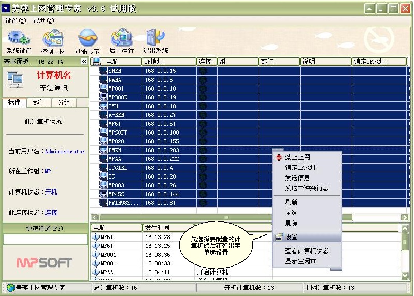Viewport: 414px width, 296px height.
Task: Choose 设置 from the context menu
Action: tap(307, 237)
